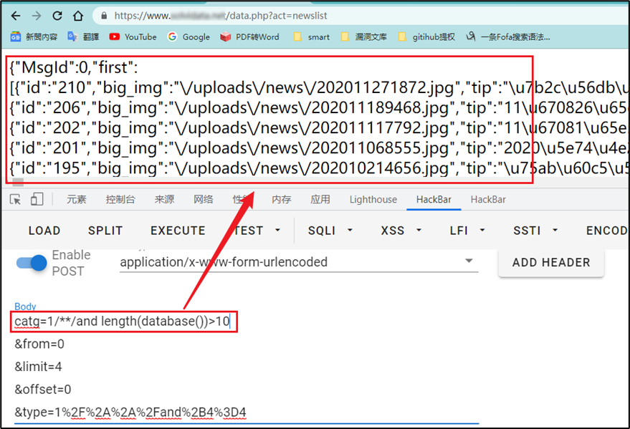Click the &offset=0 line in Body
630x429 pixels.
point(42,390)
